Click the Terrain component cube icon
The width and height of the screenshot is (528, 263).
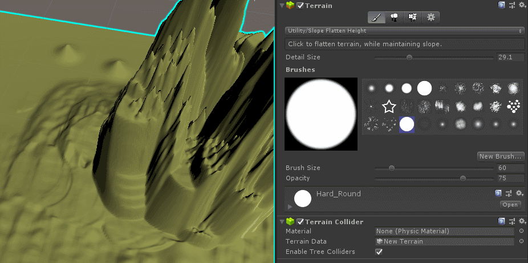[x=290, y=5]
